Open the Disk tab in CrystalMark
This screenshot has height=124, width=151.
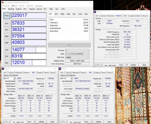[x=51, y=9]
